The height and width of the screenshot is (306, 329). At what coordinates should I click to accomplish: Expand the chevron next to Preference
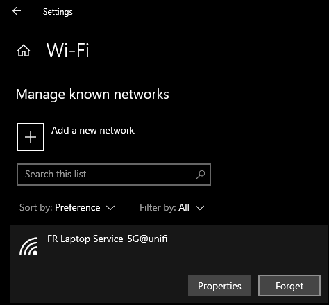[x=110, y=208]
